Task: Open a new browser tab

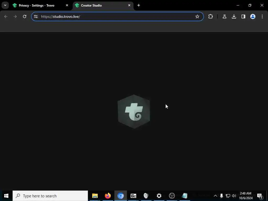Action: pos(139,5)
